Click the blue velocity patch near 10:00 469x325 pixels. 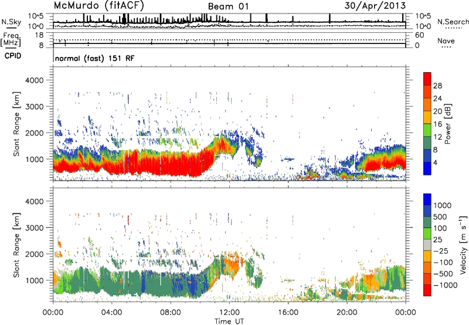coord(193,285)
